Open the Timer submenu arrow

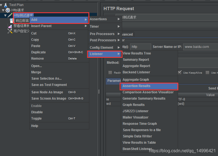119,26
